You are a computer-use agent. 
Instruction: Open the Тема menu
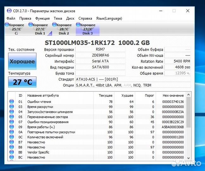click(x=58, y=18)
